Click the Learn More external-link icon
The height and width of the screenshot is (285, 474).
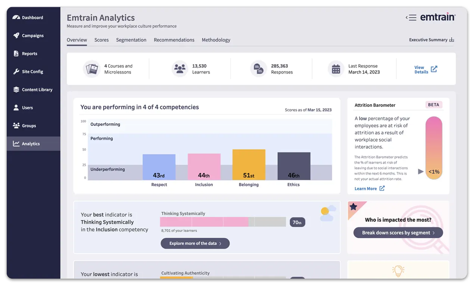click(382, 188)
